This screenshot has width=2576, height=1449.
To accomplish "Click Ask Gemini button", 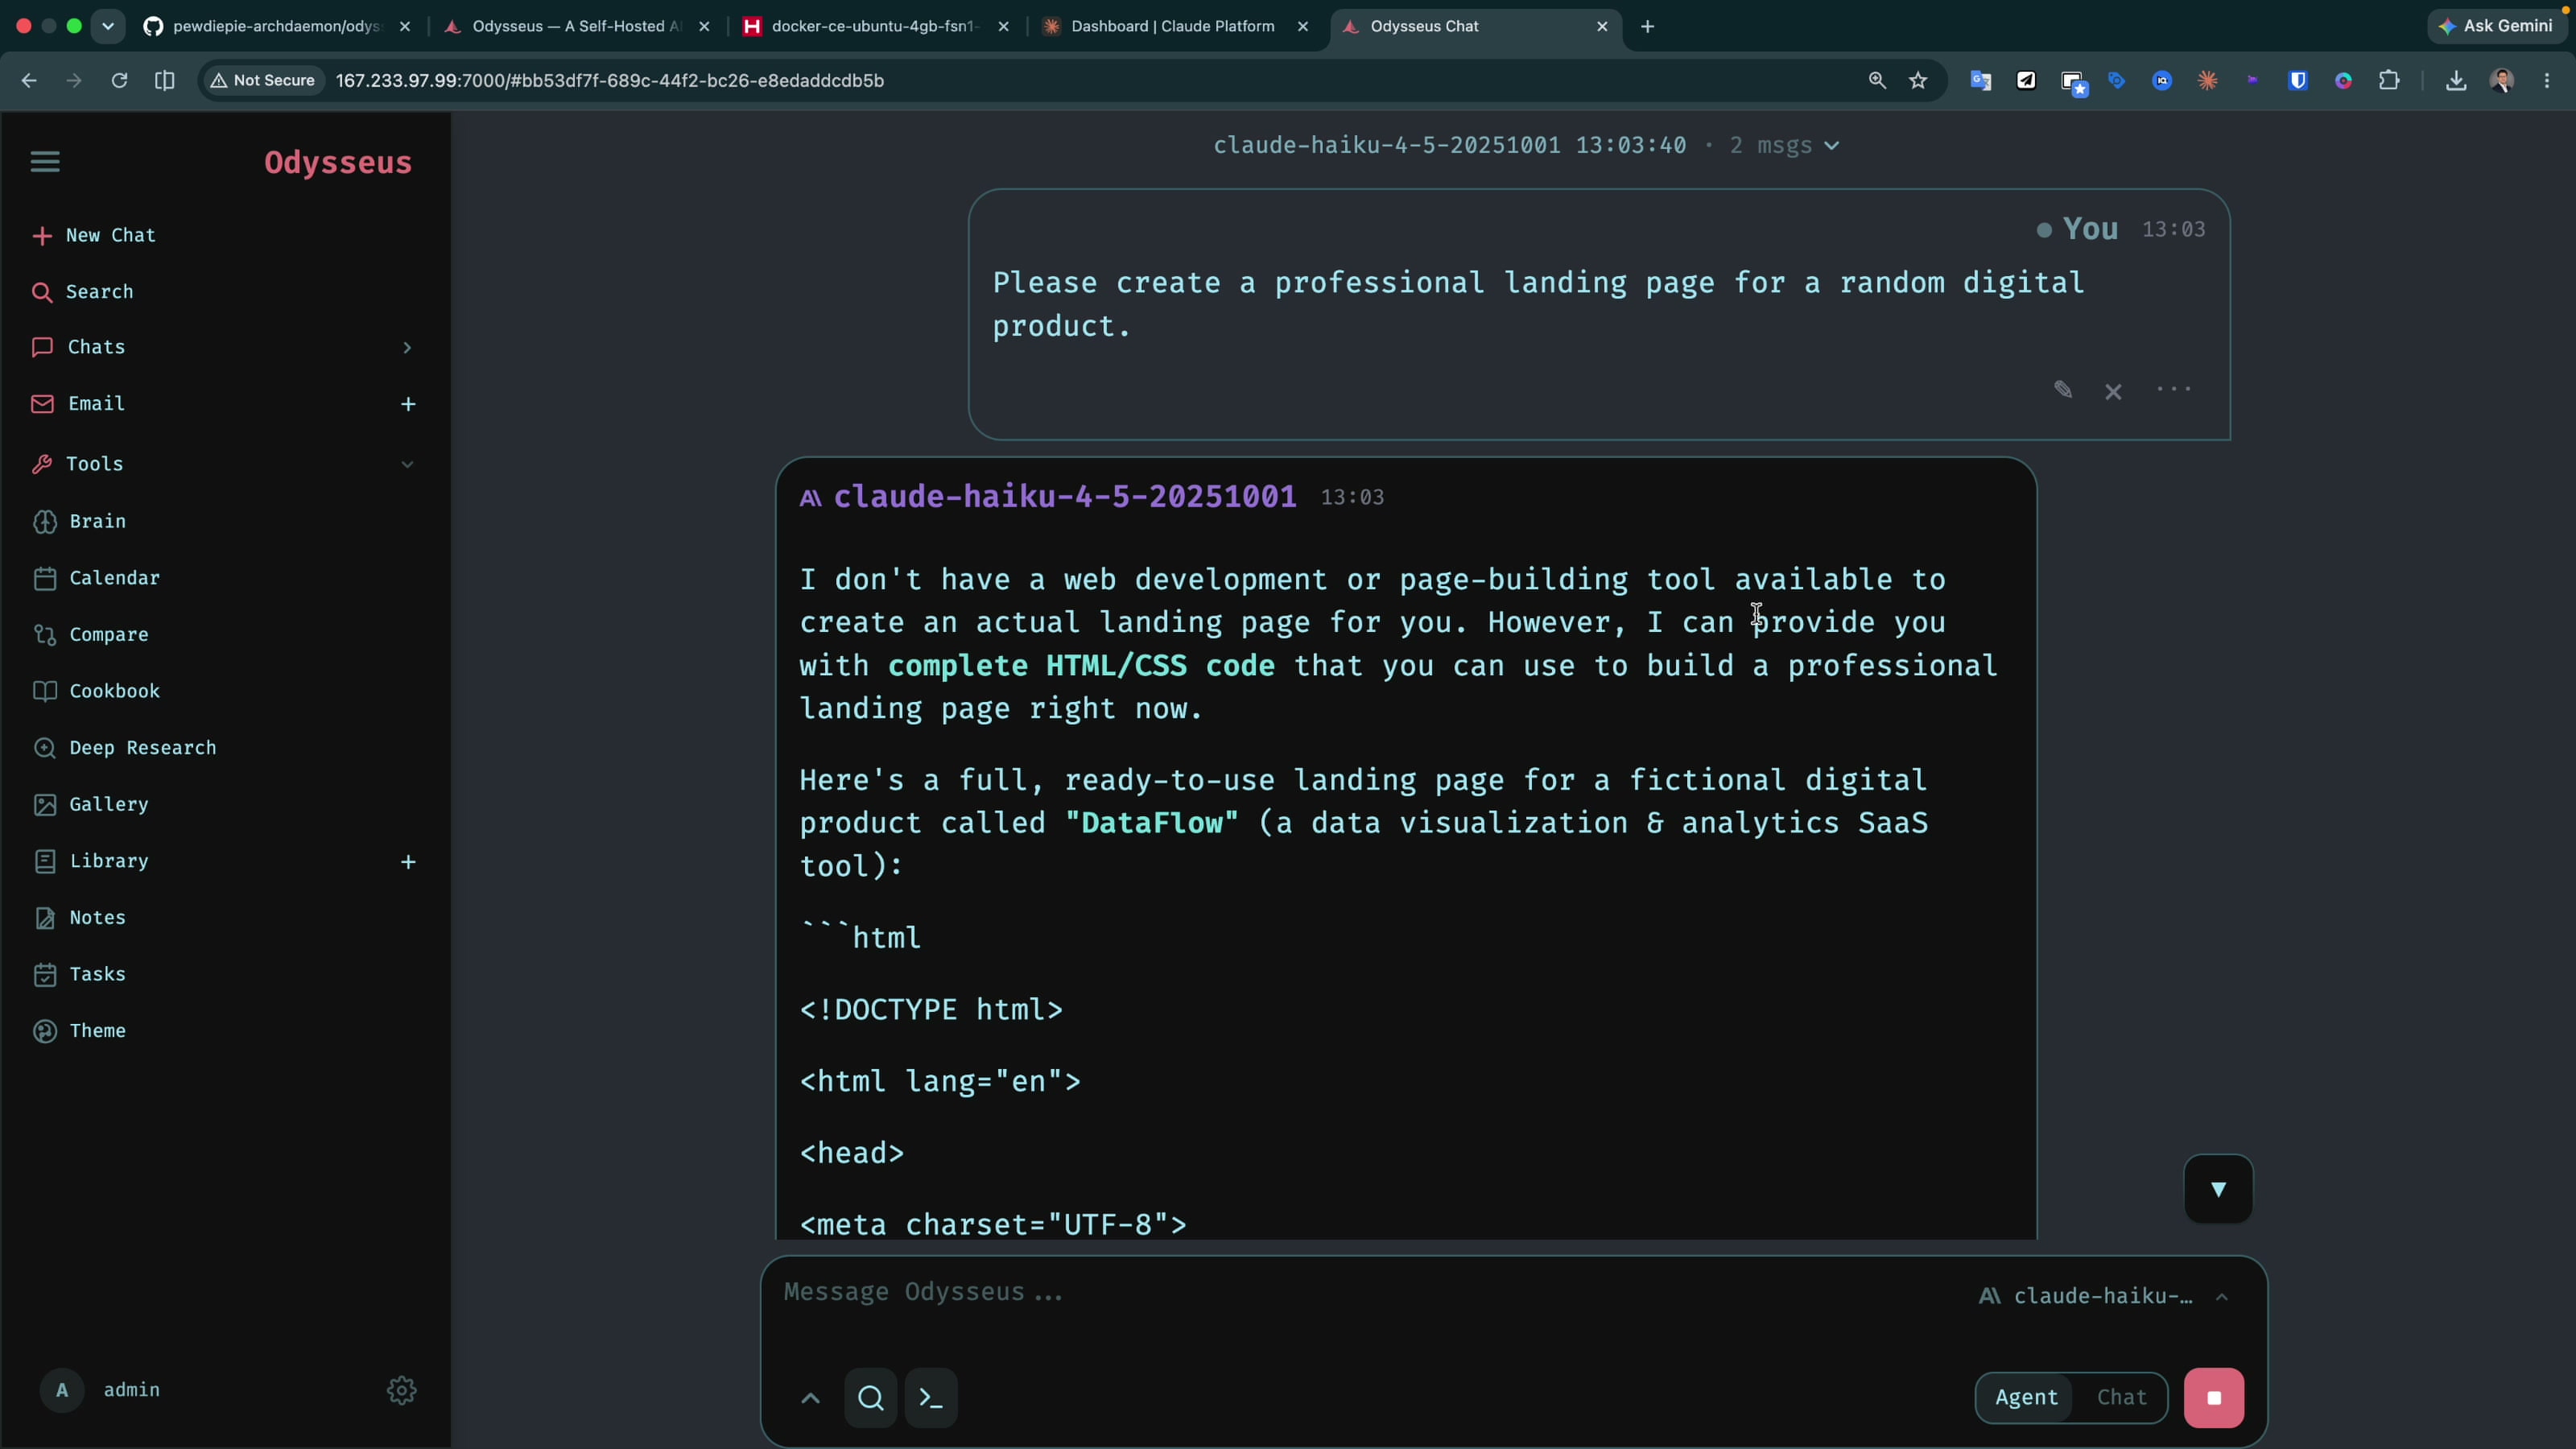I will pyautogui.click(x=2497, y=26).
